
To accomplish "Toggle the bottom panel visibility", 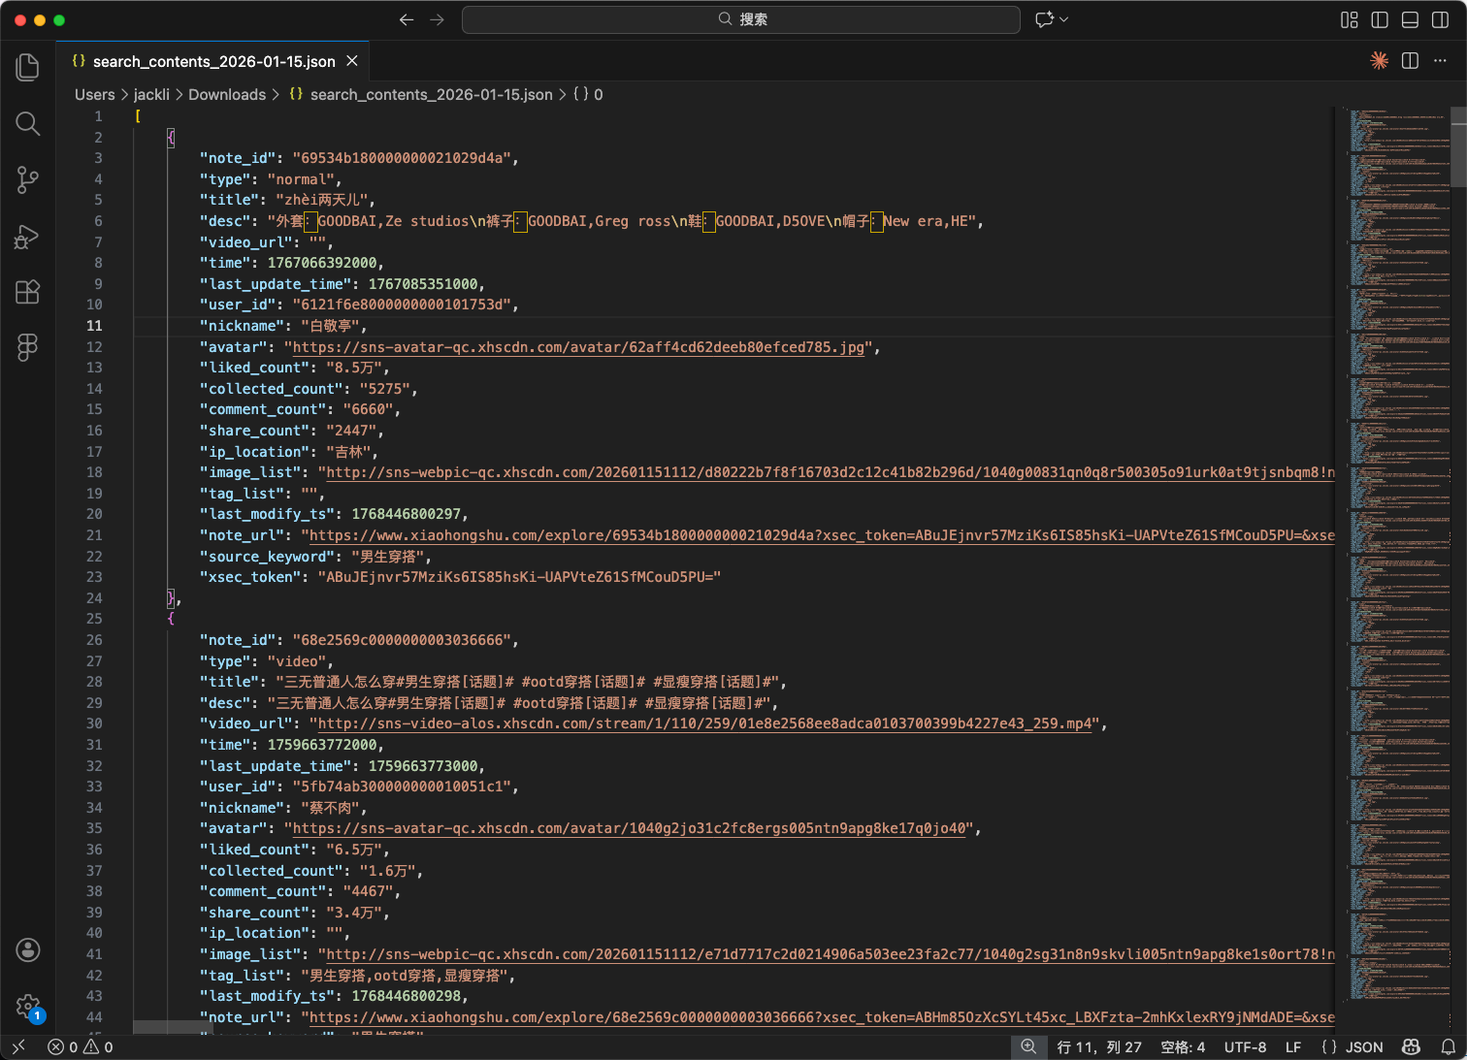I will [1411, 19].
